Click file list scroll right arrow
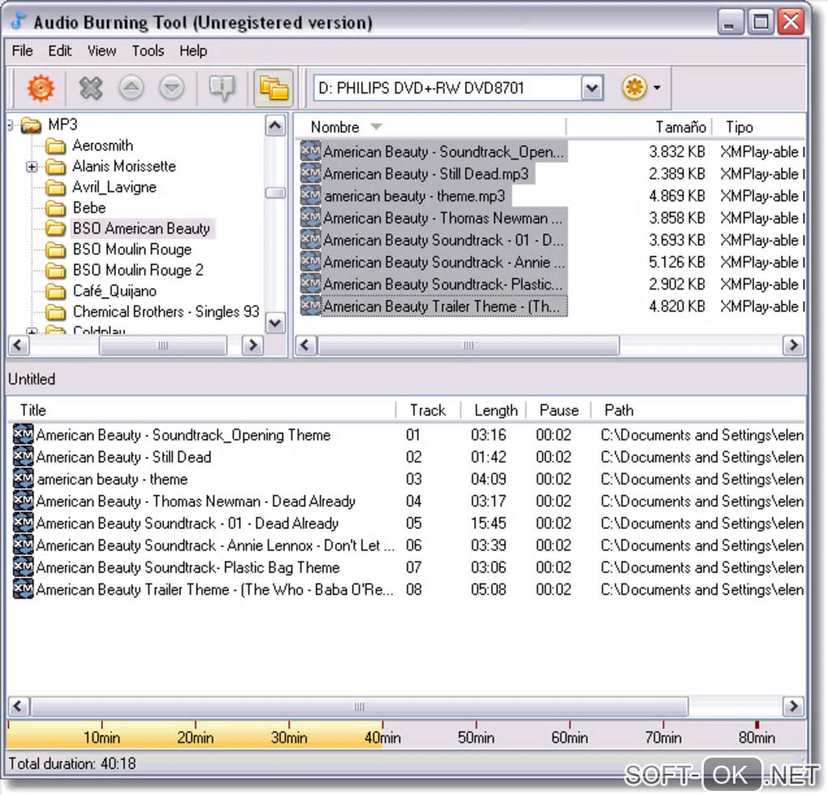Screen dimensions: 828x795 [793, 346]
